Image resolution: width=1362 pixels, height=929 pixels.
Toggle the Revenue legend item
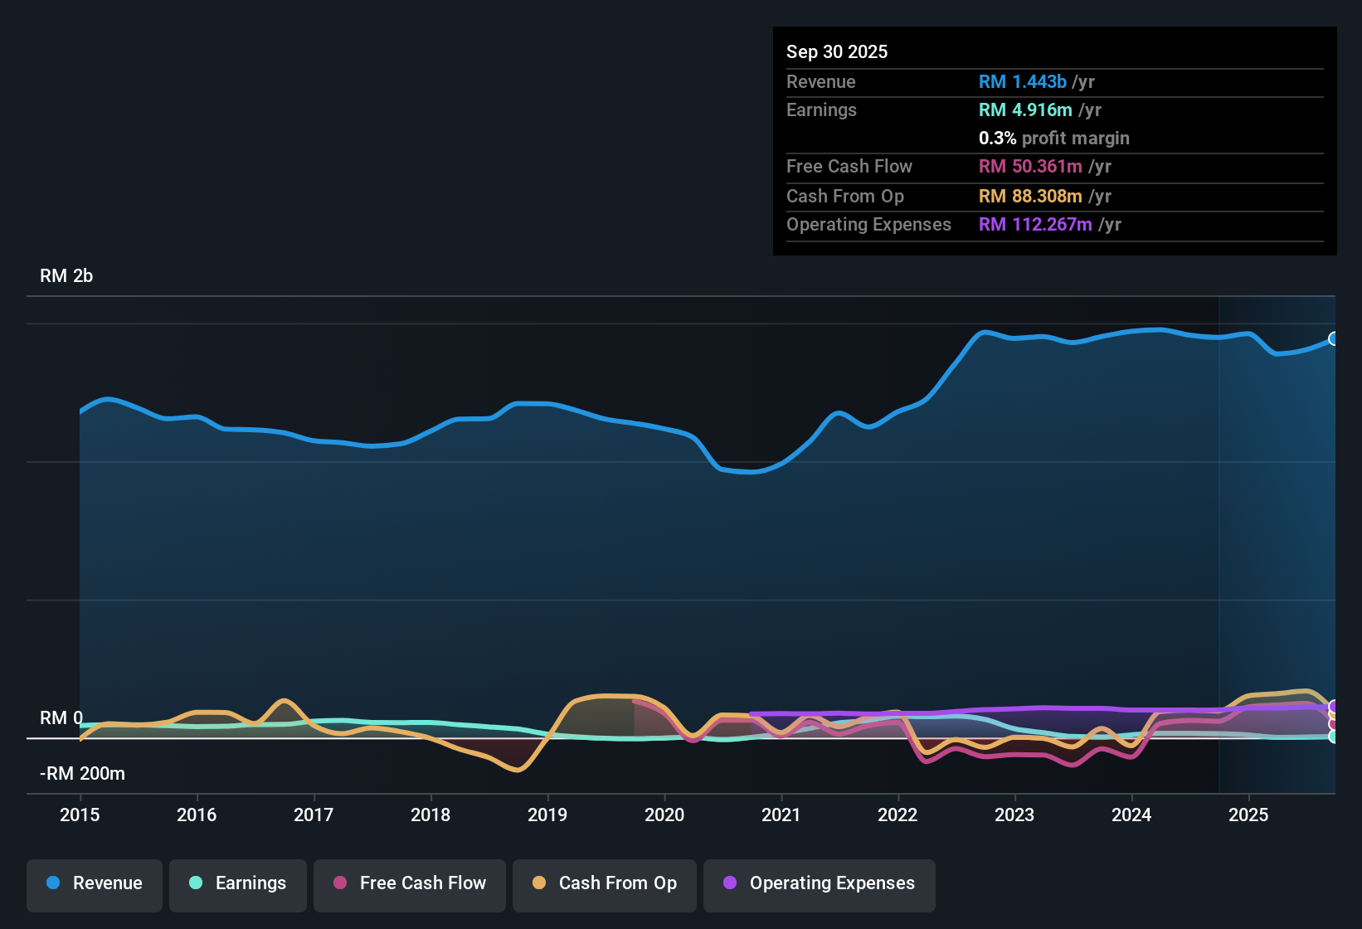(94, 883)
